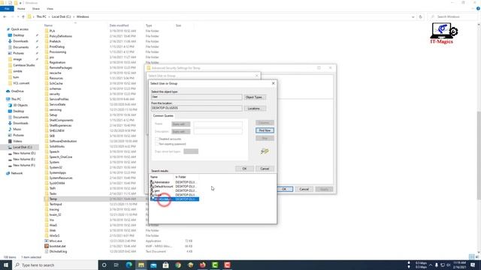Launch the Mail app from the taskbar

click(153, 265)
